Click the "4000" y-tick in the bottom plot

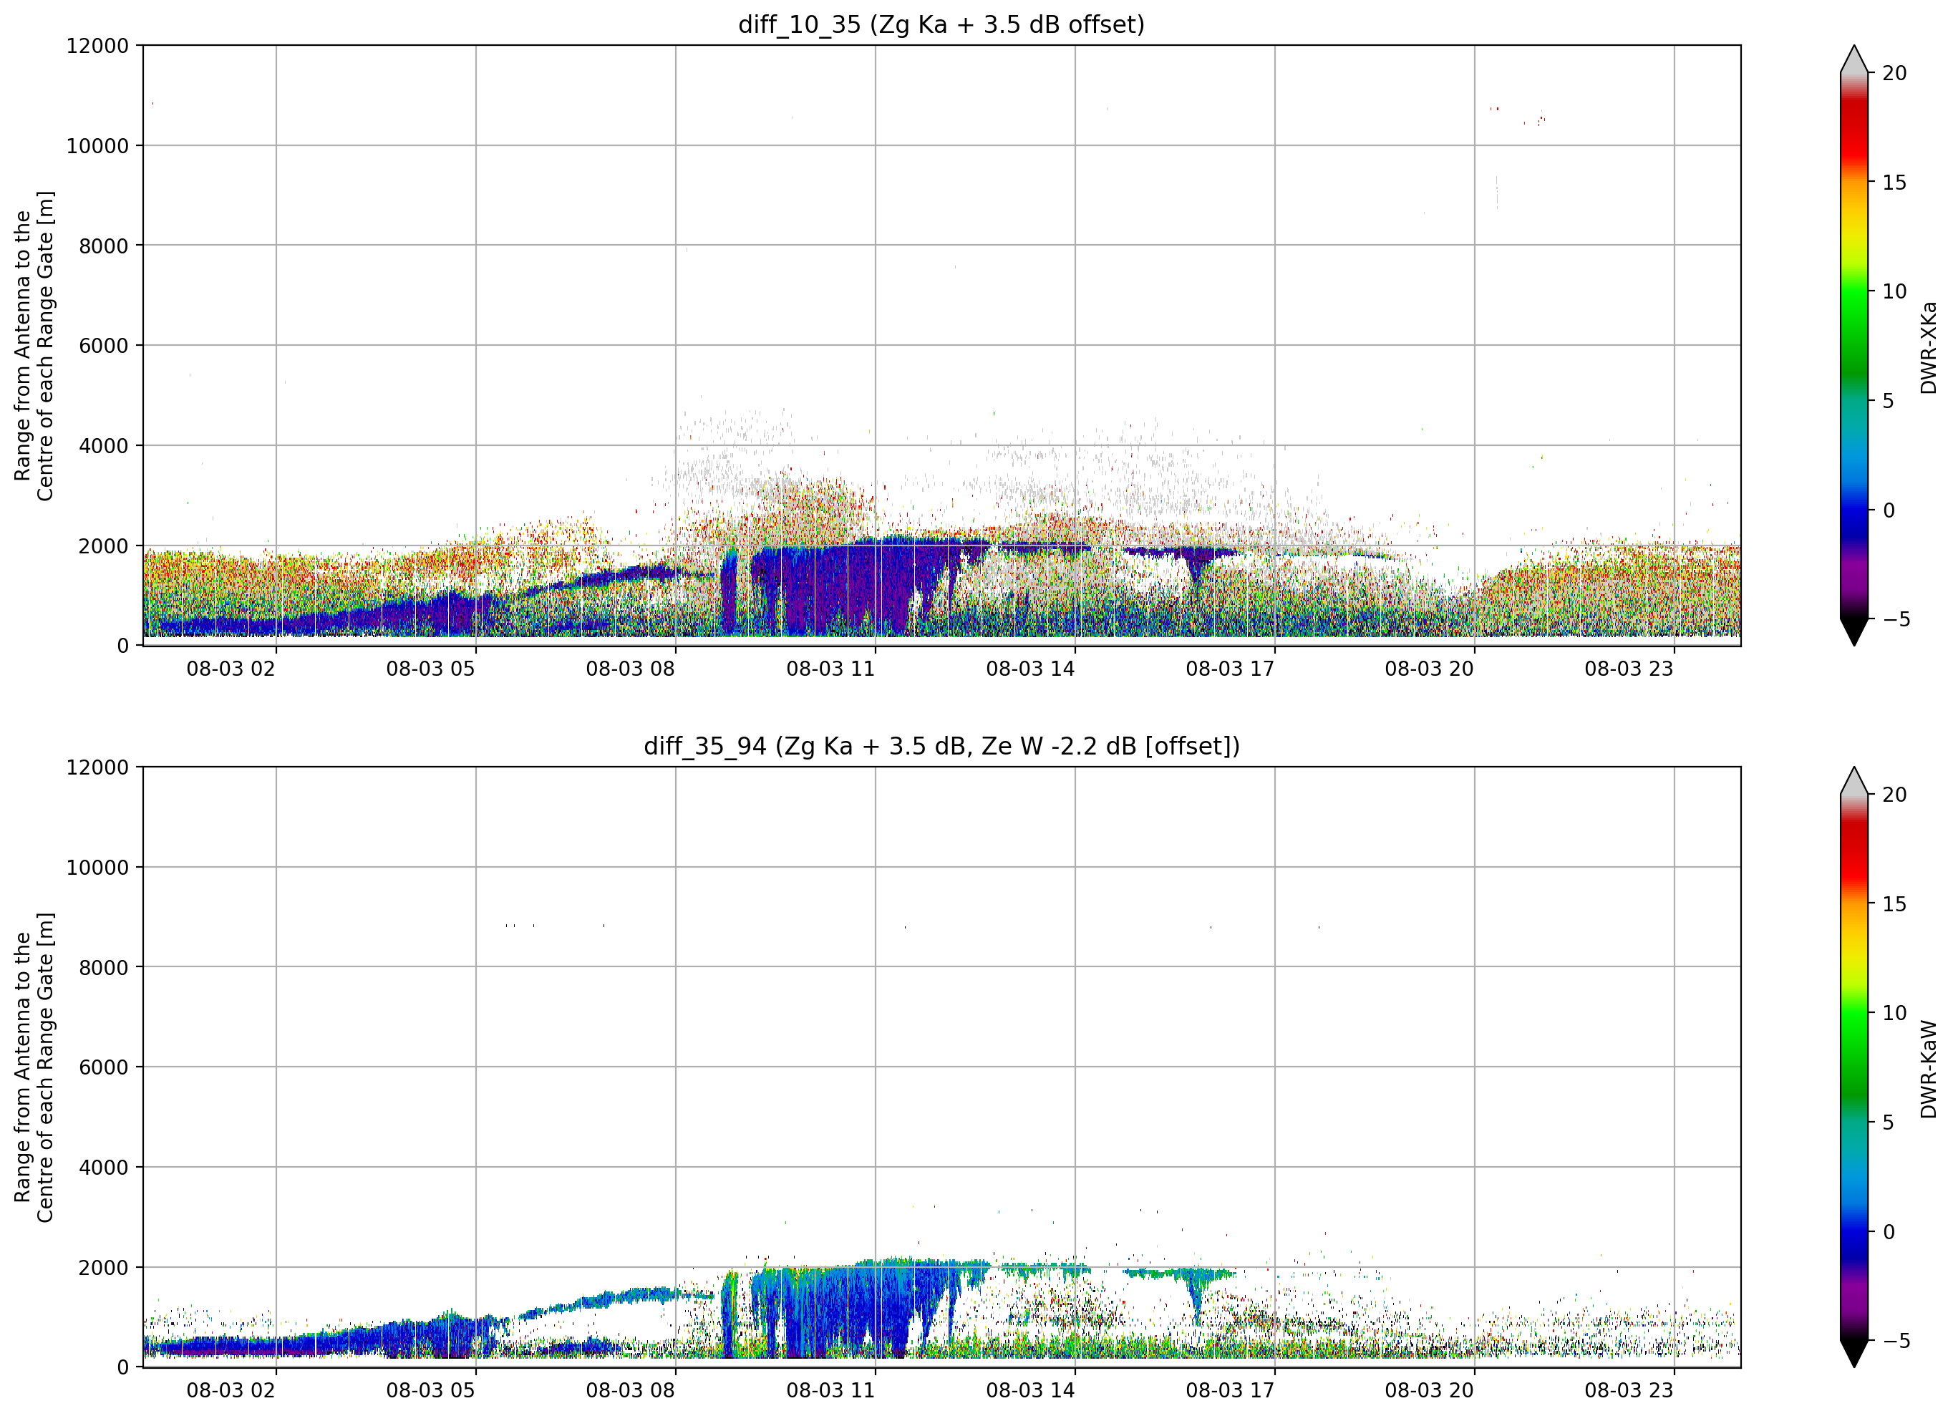pos(103,1168)
